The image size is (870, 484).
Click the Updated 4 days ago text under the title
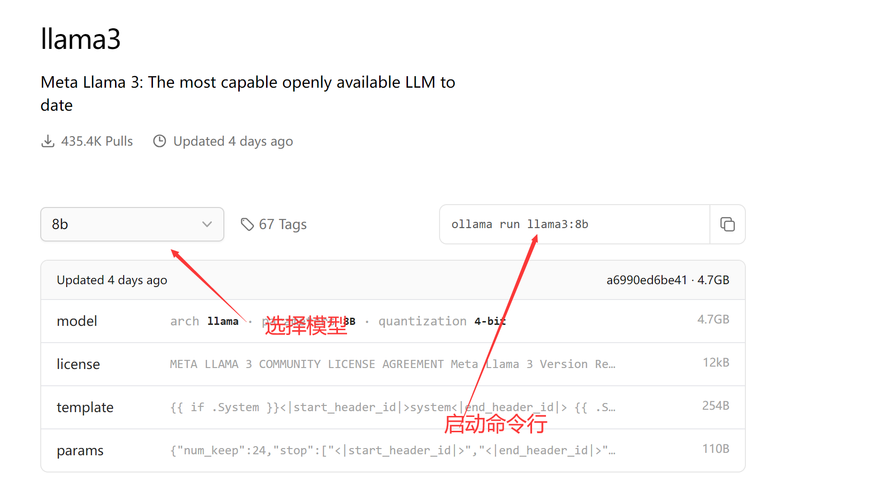point(233,141)
